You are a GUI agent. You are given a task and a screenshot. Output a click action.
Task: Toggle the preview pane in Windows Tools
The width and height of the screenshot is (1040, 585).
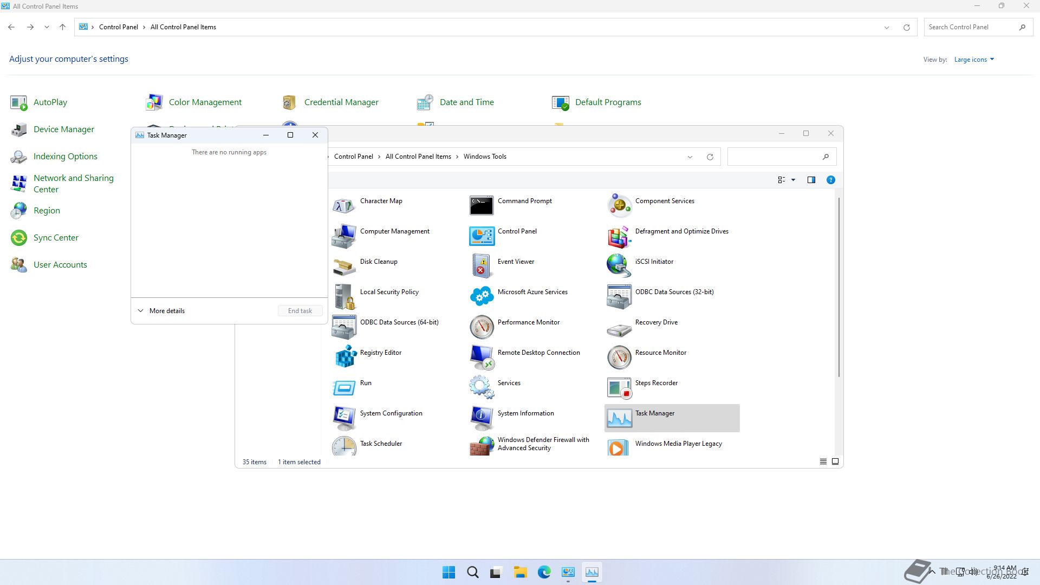pyautogui.click(x=811, y=180)
